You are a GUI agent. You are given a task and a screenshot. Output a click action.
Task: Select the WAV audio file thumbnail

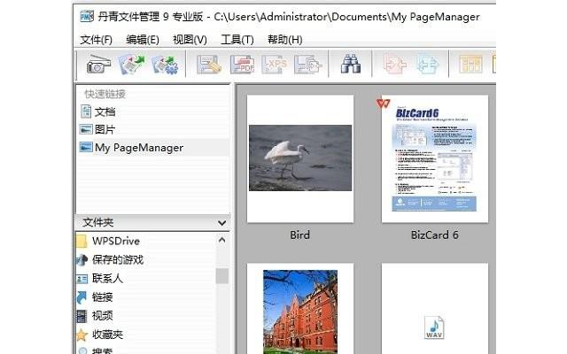(435, 327)
